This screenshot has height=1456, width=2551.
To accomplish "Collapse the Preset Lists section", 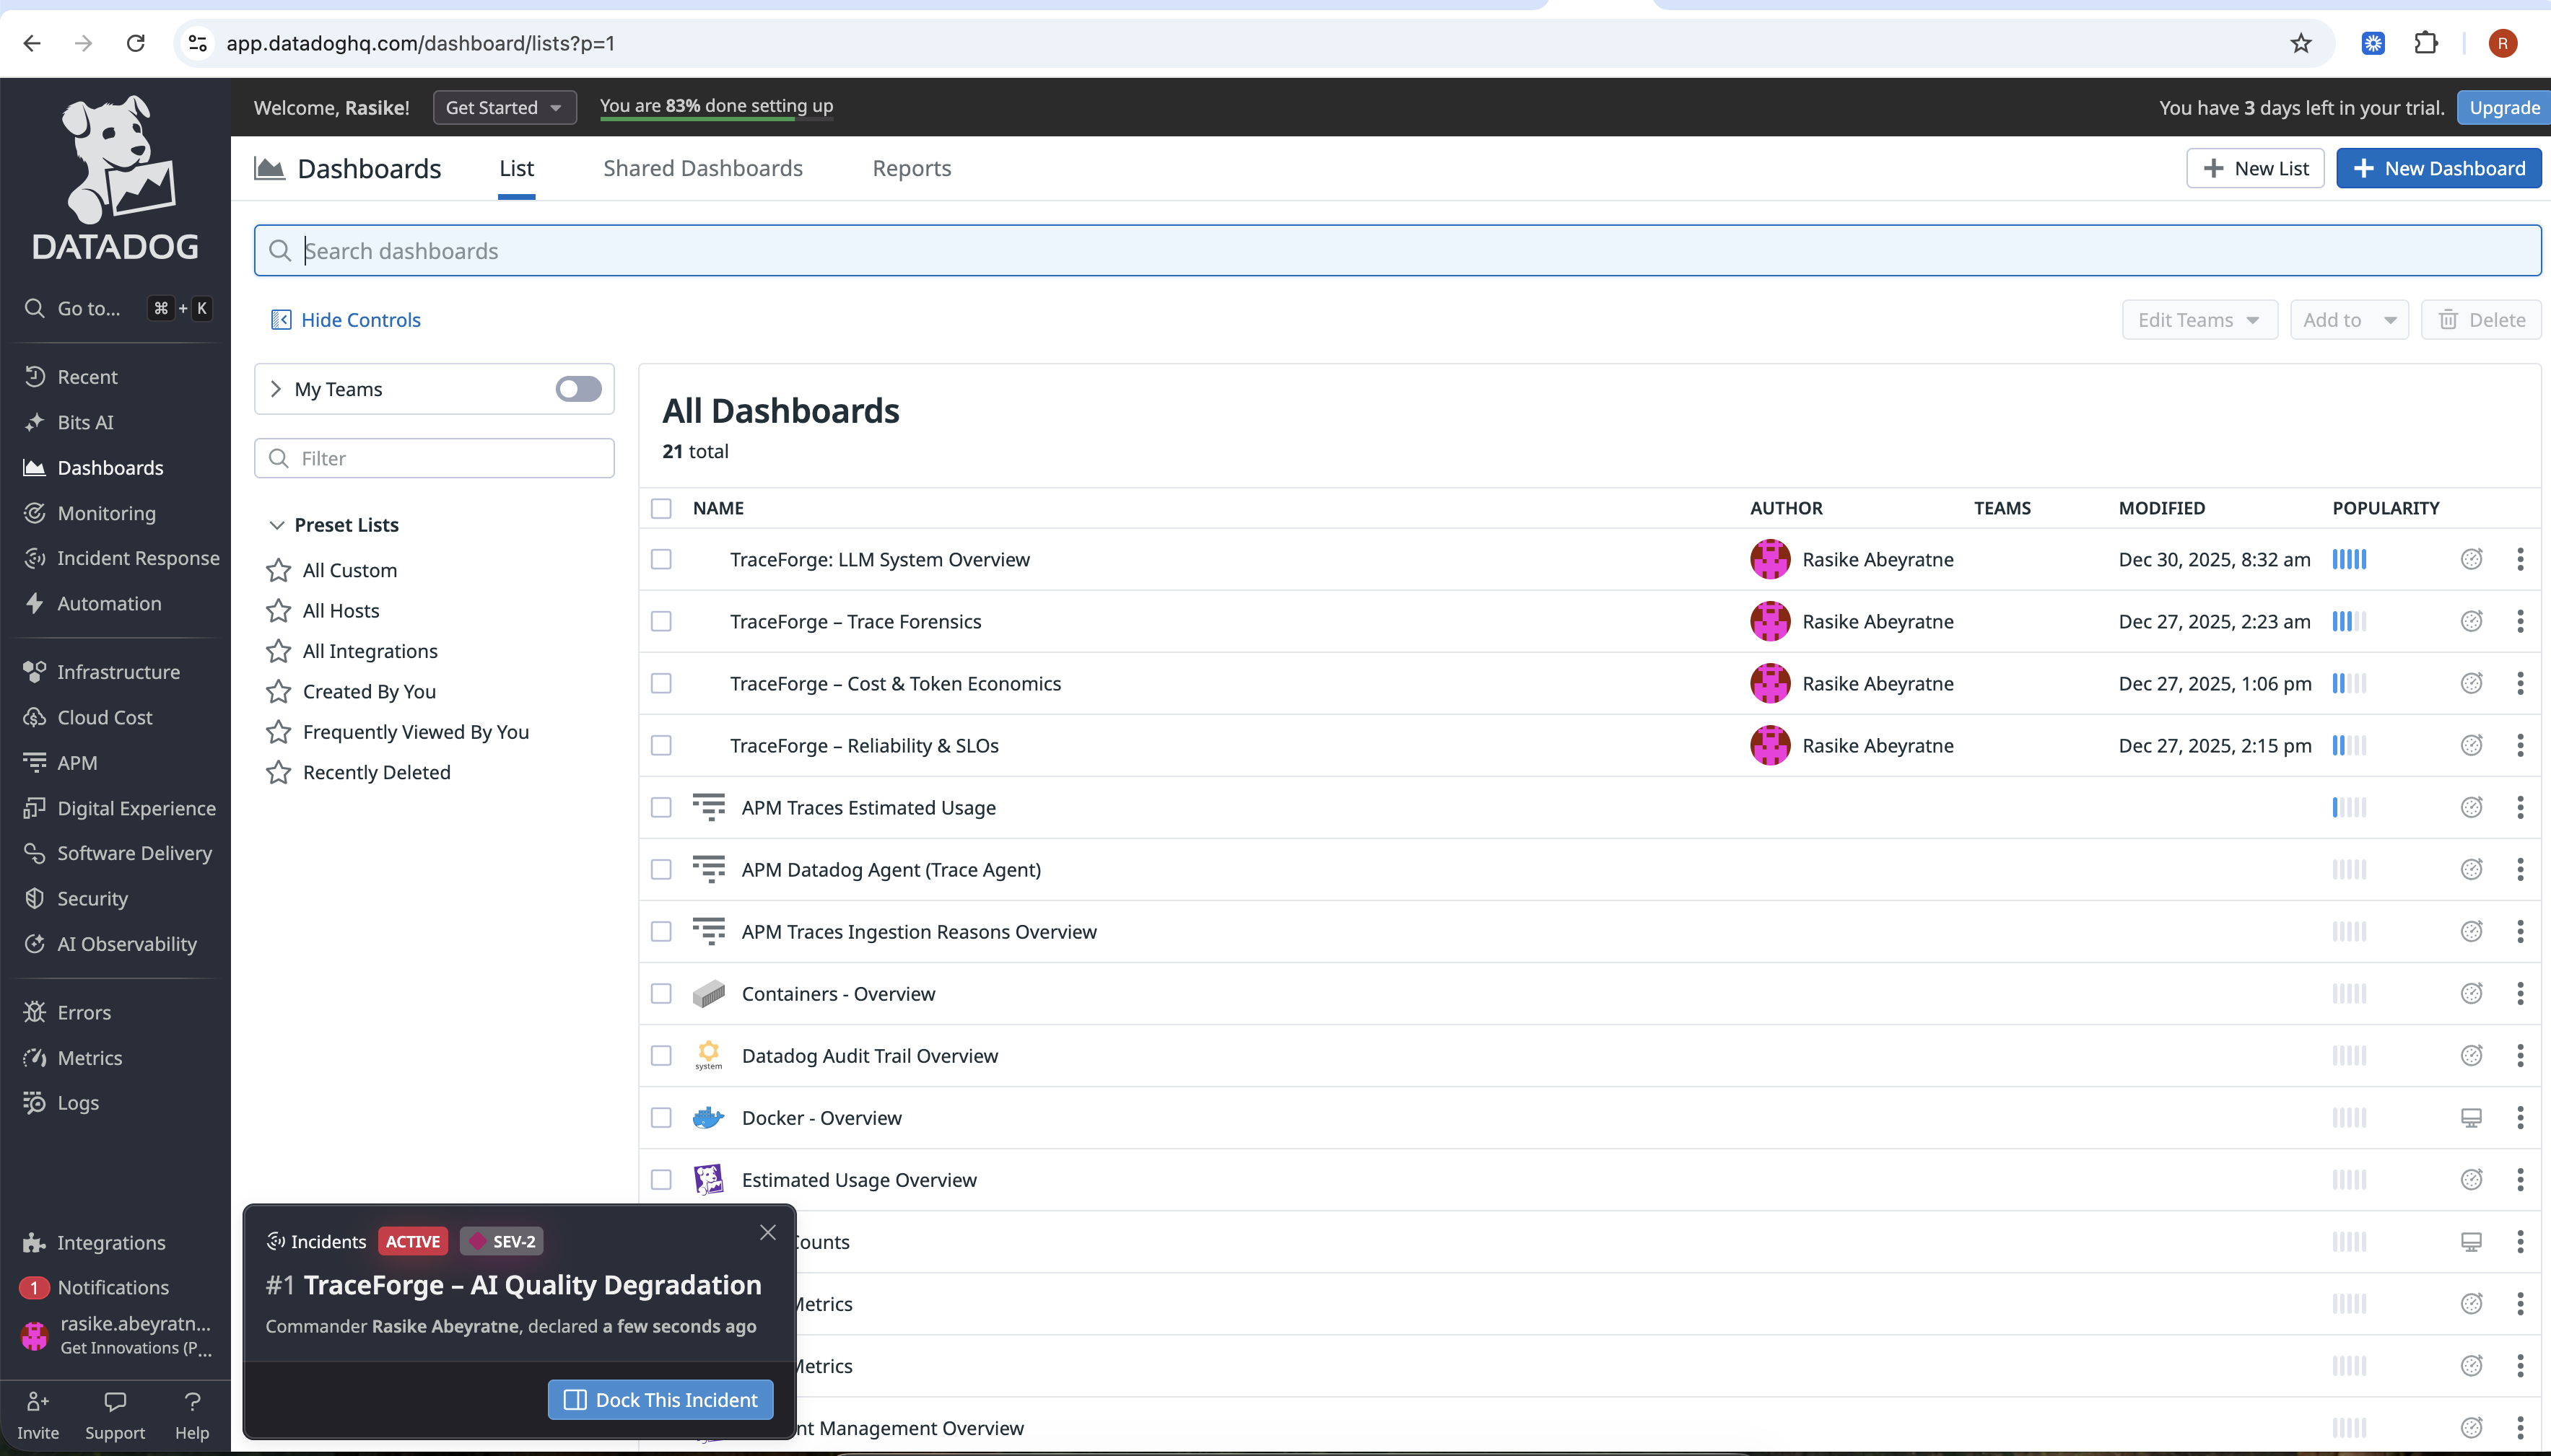I will pos(277,525).
